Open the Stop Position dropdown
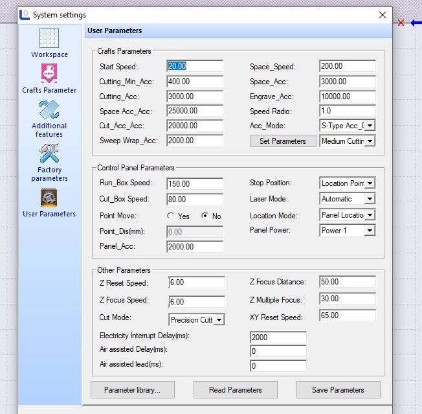This screenshot has height=414, width=422. [370, 183]
